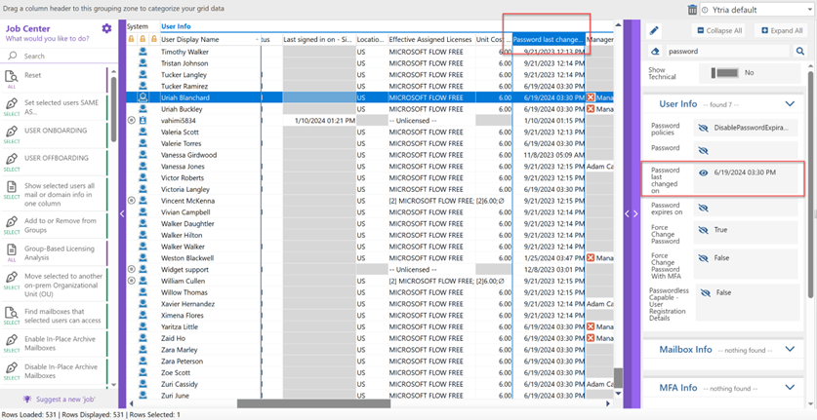Screen dimensions: 817x420
Task: Collapse the User Info section chevron
Action: point(790,104)
